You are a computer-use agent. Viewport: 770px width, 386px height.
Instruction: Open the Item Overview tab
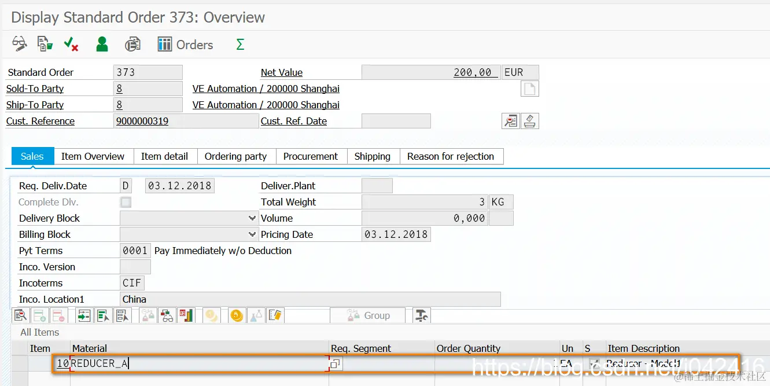93,156
